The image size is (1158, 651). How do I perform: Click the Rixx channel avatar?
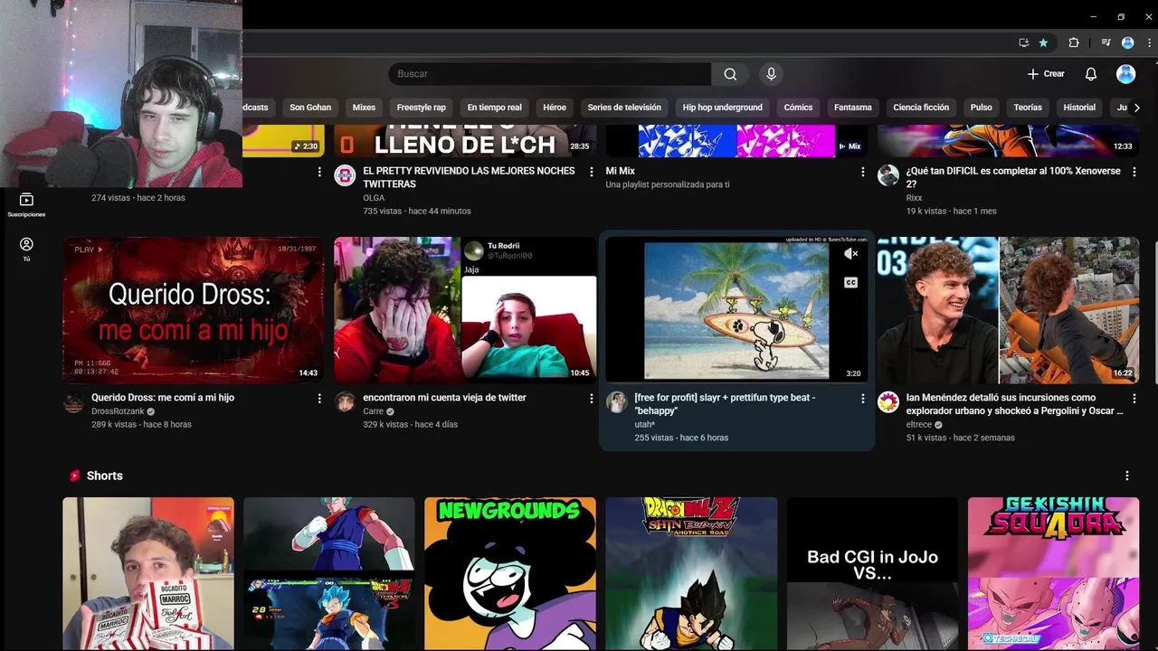click(x=888, y=175)
